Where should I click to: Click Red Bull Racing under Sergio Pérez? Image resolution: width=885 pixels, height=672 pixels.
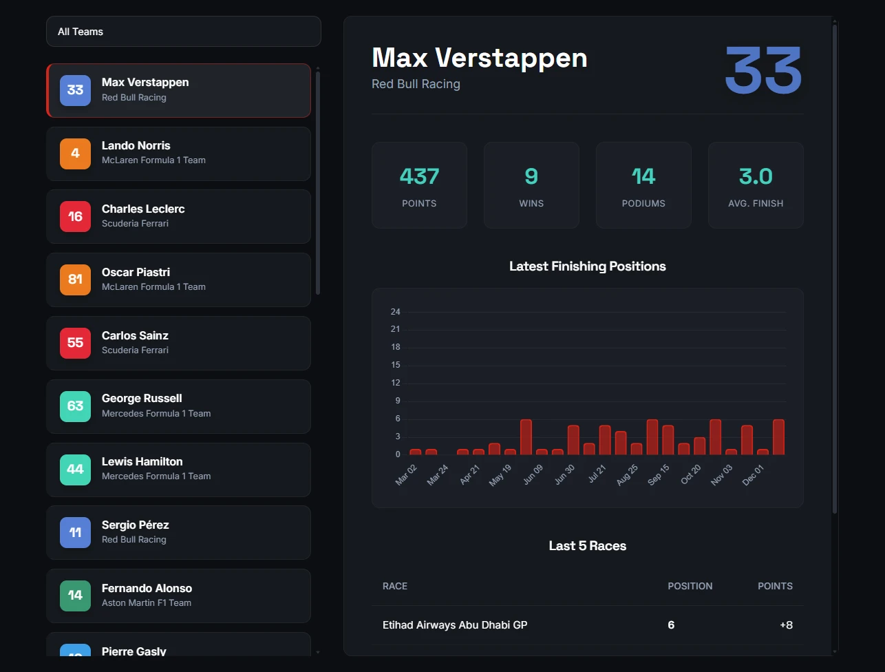(134, 540)
